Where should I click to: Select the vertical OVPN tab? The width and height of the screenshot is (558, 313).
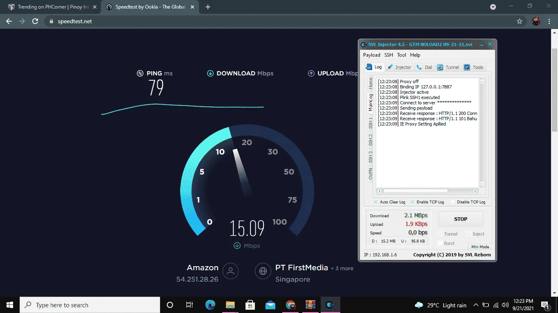[x=371, y=174]
